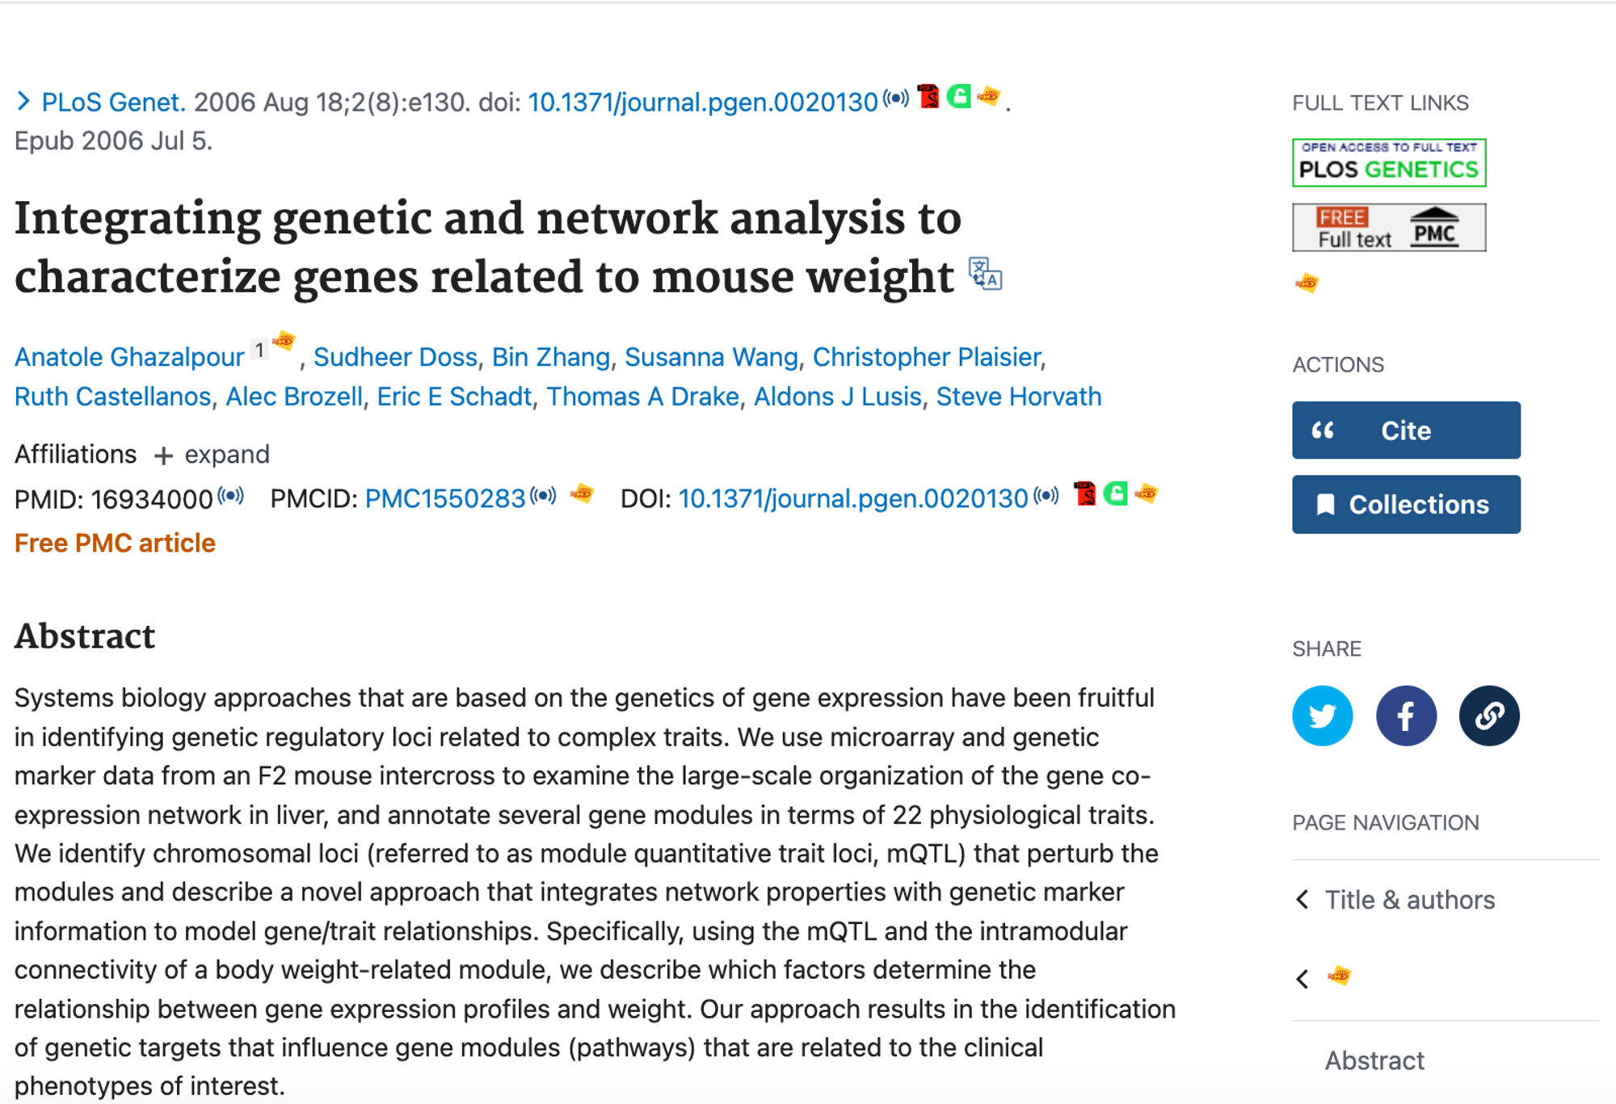Image resolution: width=1616 pixels, height=1104 pixels.
Task: Copy permalink using the link icon
Action: [x=1489, y=716]
